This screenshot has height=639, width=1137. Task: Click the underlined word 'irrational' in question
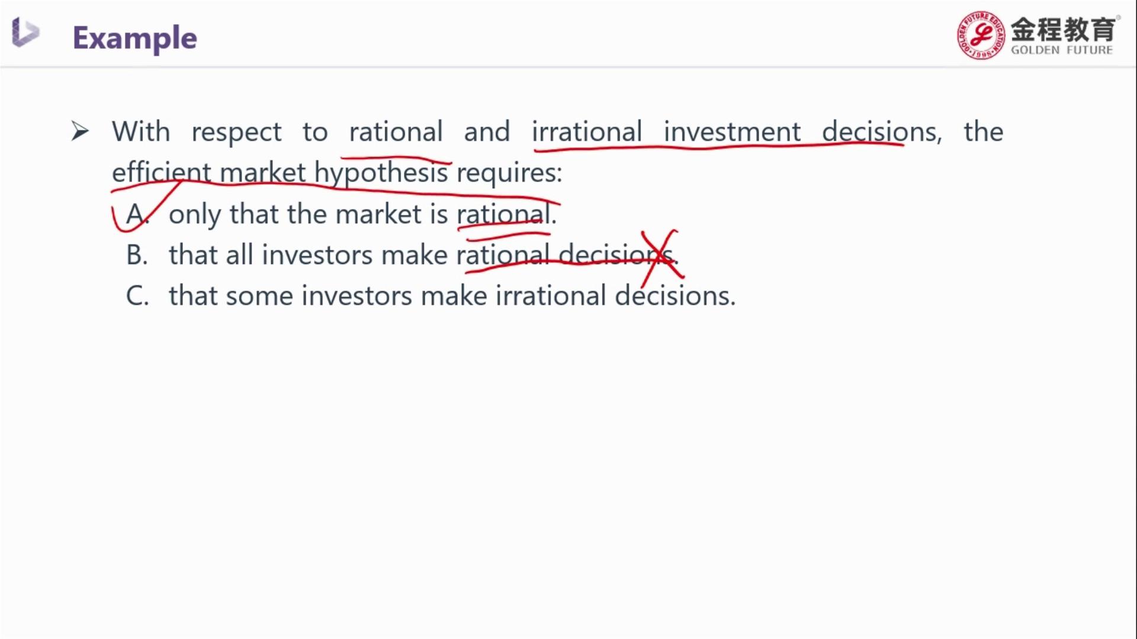pos(586,131)
